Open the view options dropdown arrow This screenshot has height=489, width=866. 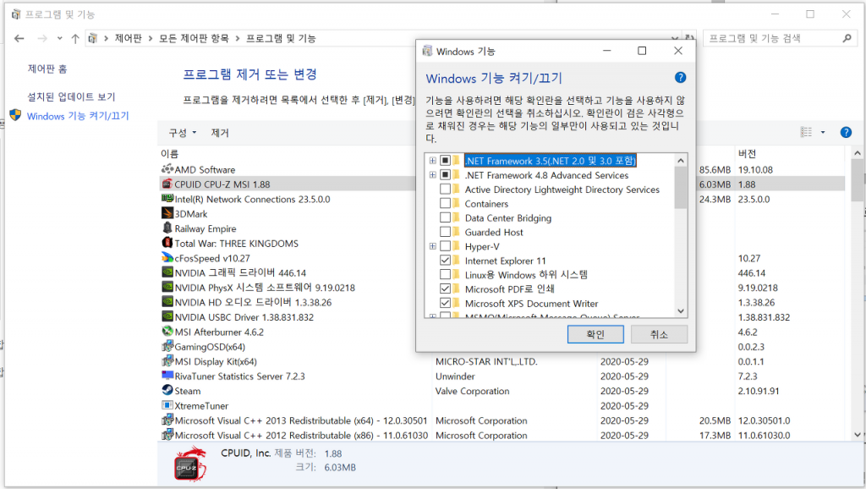[823, 132]
